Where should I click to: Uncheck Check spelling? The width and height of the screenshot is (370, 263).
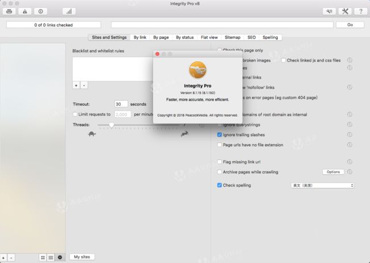(220, 185)
